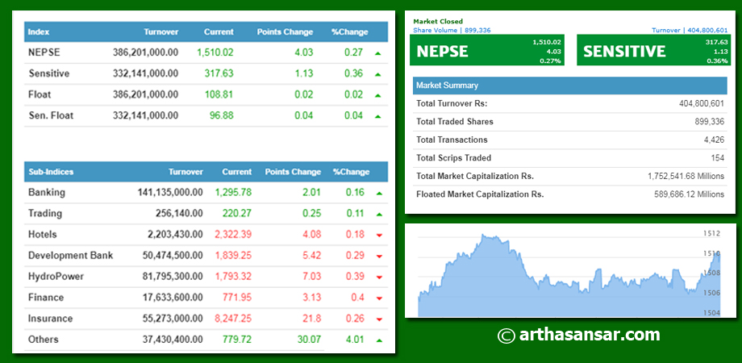This screenshot has height=363, width=742.
Task: Click the Hotels sub-index name
Action: click(x=42, y=234)
